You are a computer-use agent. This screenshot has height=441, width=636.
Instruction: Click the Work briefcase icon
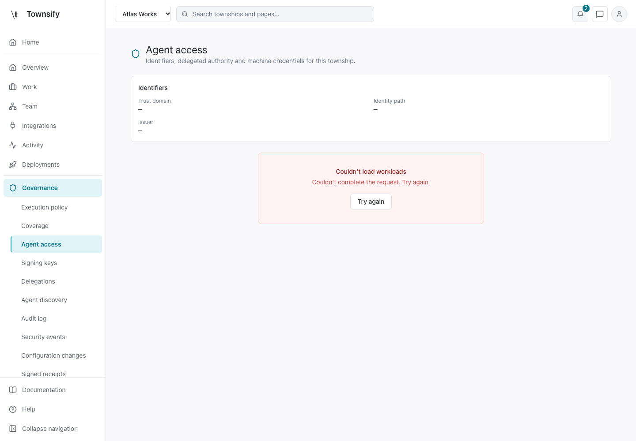click(13, 87)
